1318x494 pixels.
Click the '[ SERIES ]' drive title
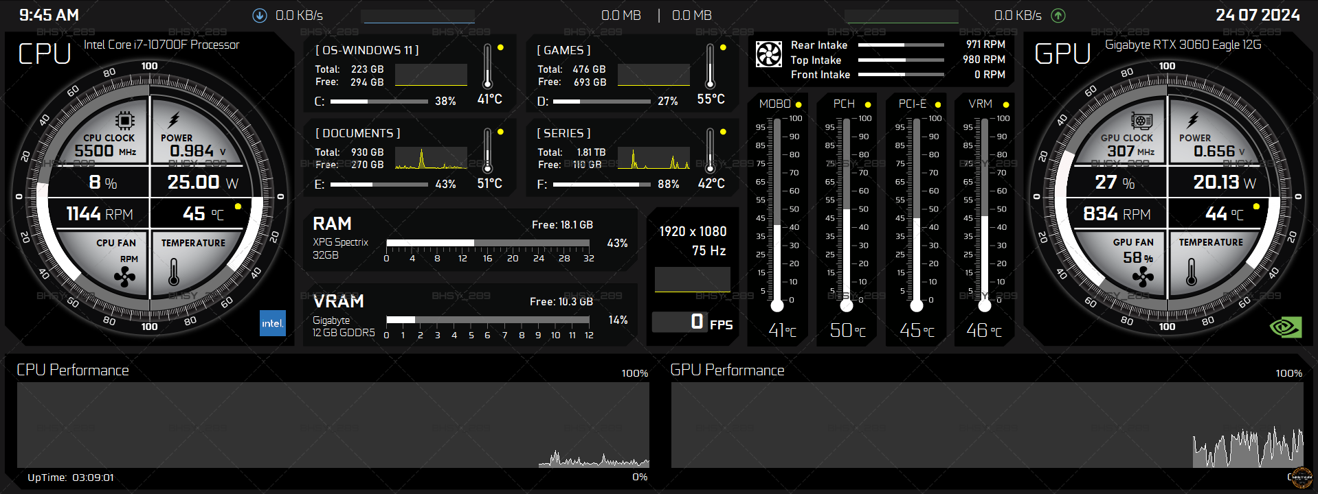click(563, 133)
